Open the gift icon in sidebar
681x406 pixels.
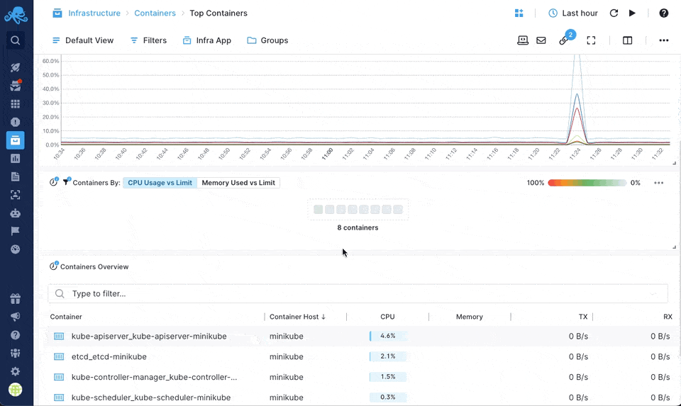tap(15, 298)
